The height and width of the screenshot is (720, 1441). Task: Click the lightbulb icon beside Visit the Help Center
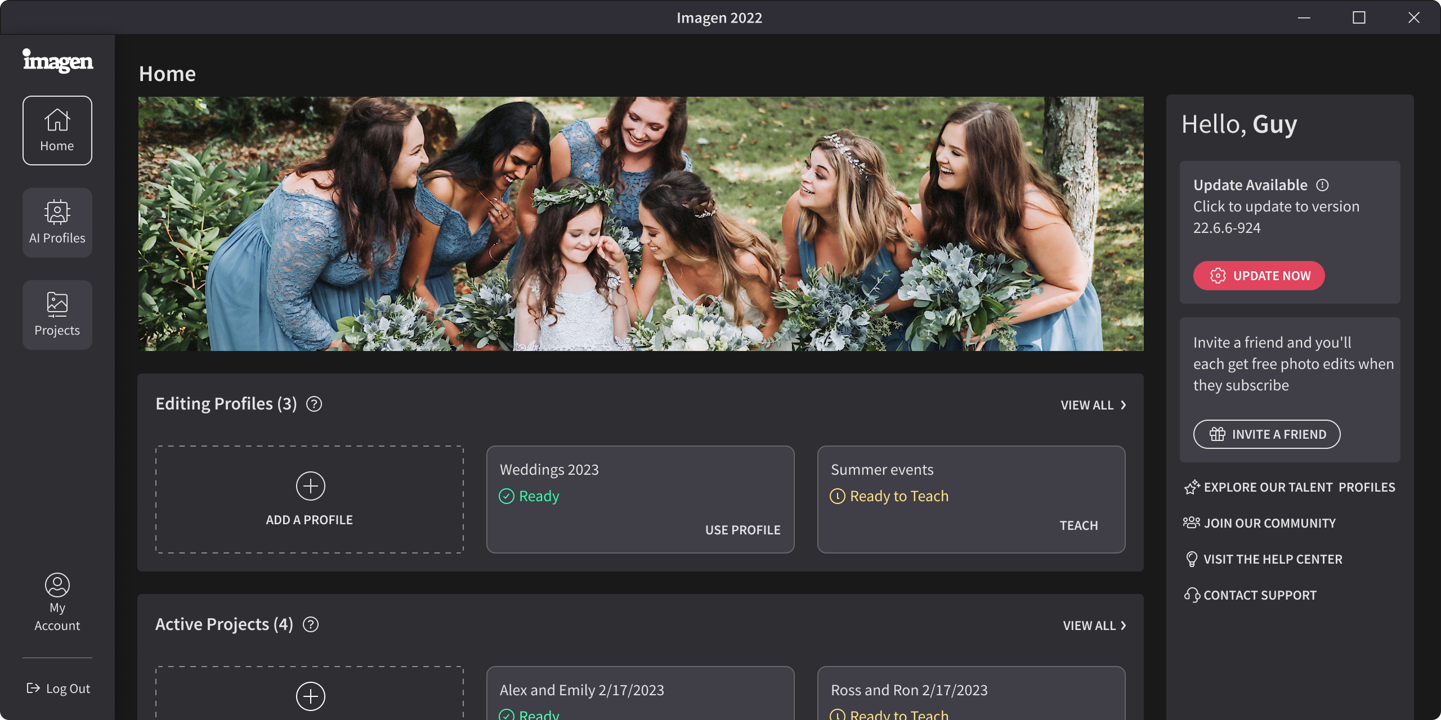[x=1192, y=559]
